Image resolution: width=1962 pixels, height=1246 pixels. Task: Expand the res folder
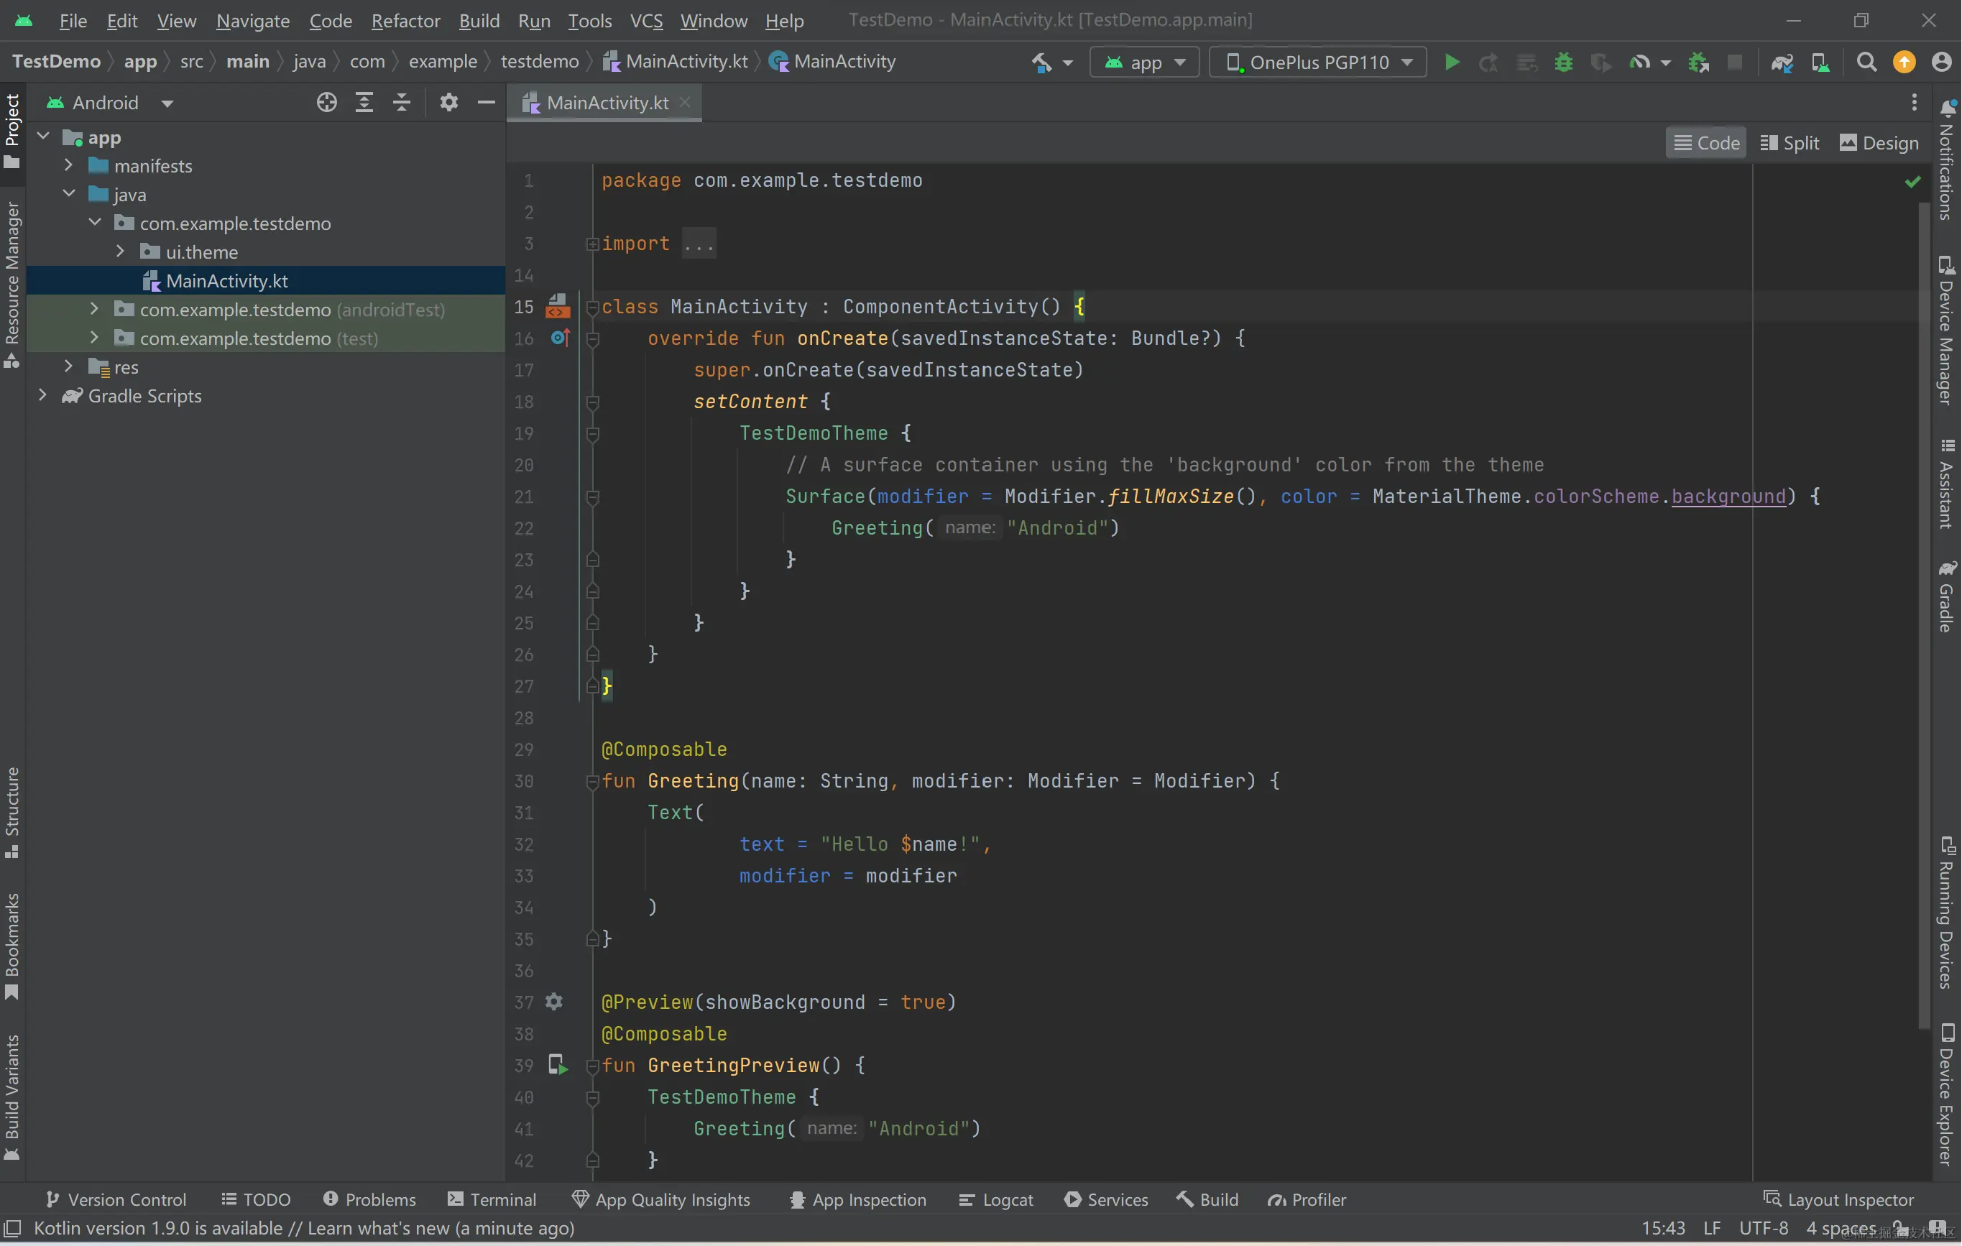[68, 366]
